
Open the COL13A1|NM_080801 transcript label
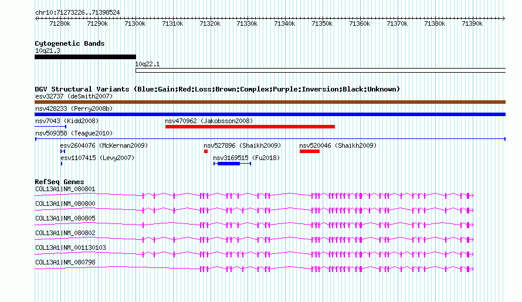click(x=65, y=189)
